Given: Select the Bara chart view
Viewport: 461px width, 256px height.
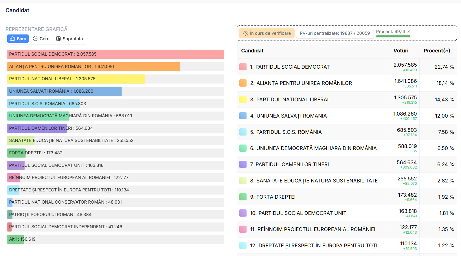Looking at the screenshot, I should click(18, 39).
